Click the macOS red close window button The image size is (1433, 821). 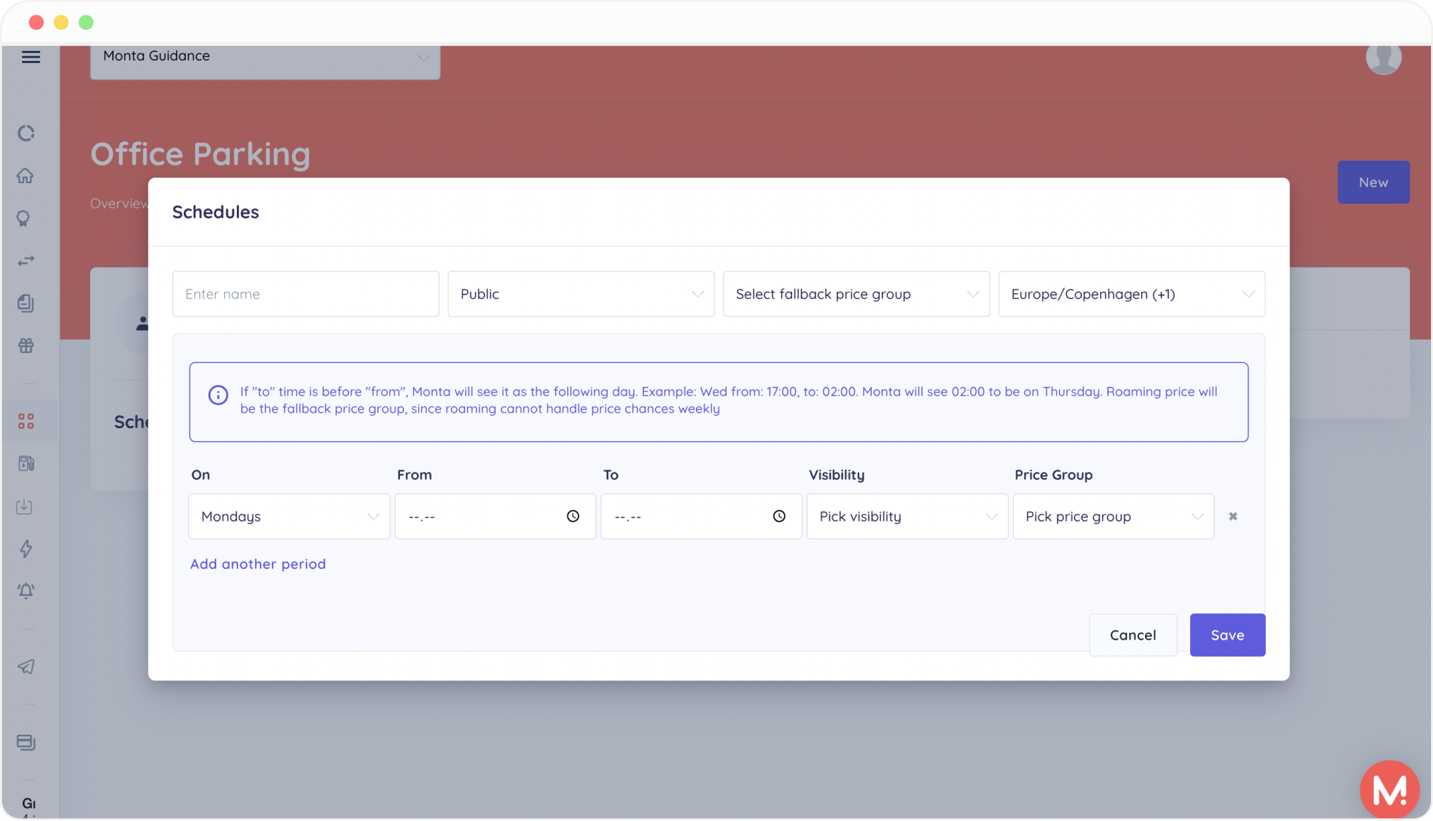[36, 23]
